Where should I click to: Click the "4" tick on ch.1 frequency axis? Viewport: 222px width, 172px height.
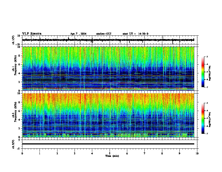click(19, 73)
